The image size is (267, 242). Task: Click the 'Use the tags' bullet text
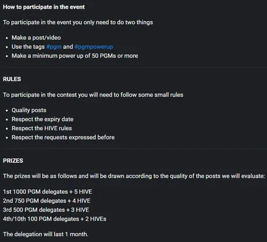tap(62, 47)
